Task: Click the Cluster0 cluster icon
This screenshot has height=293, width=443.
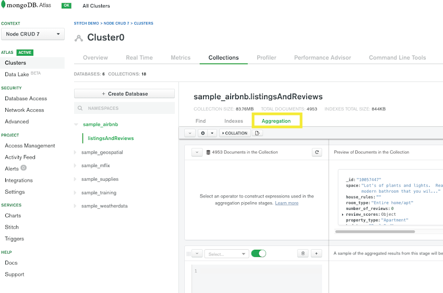Action: click(x=79, y=38)
